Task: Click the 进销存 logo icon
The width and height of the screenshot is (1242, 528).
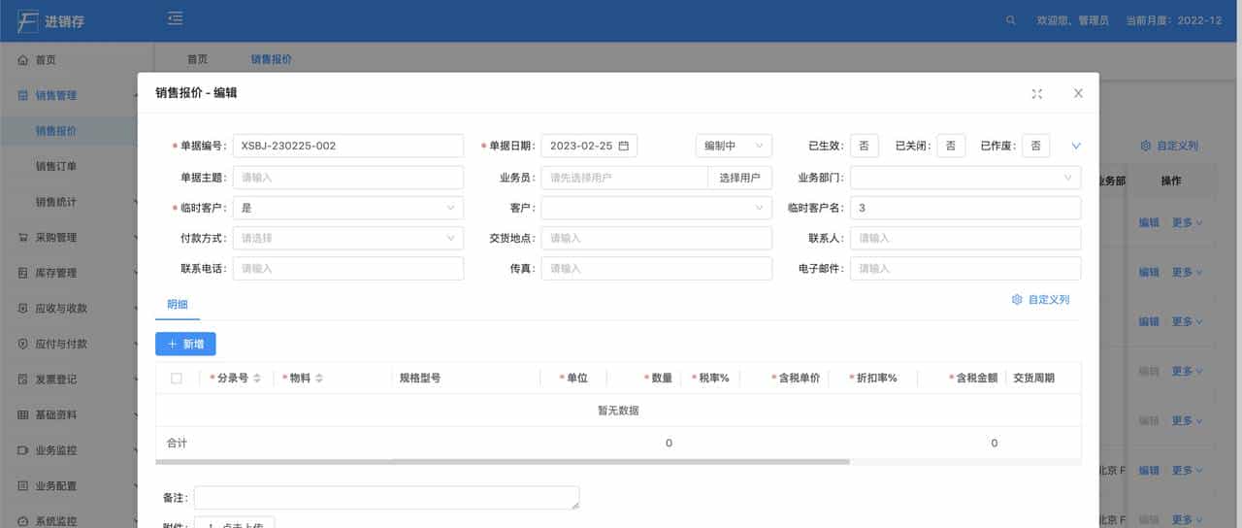Action: pos(28,20)
